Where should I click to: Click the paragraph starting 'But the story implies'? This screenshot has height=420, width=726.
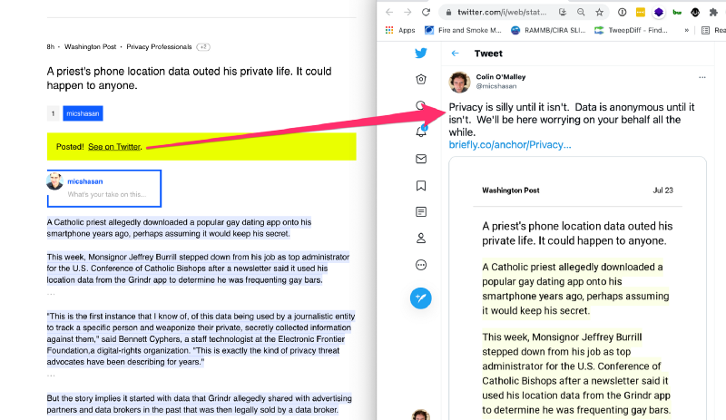point(200,404)
